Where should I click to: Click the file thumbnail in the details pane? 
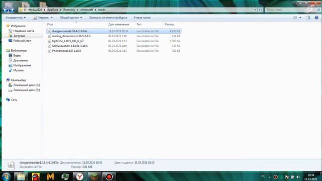coord(11,165)
